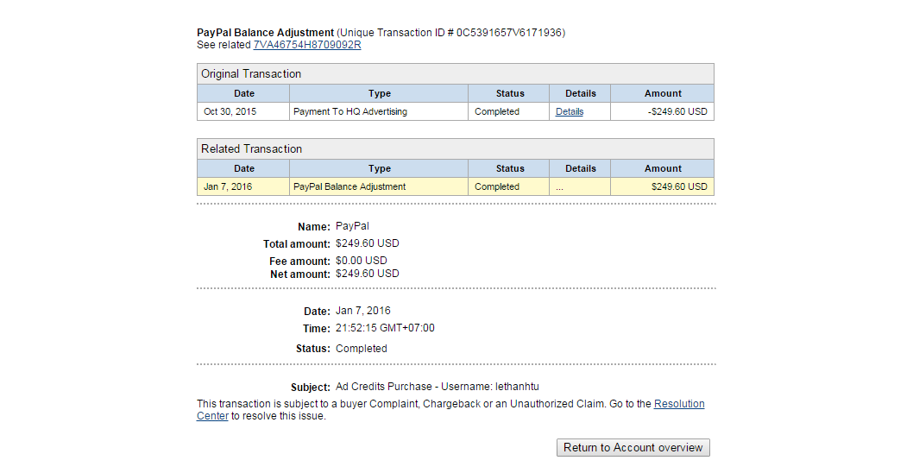Click Related Transaction section header

(456, 149)
